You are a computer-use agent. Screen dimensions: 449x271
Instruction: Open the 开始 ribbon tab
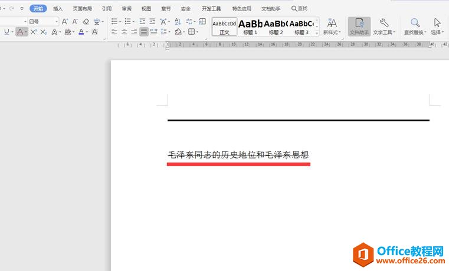pos(38,9)
